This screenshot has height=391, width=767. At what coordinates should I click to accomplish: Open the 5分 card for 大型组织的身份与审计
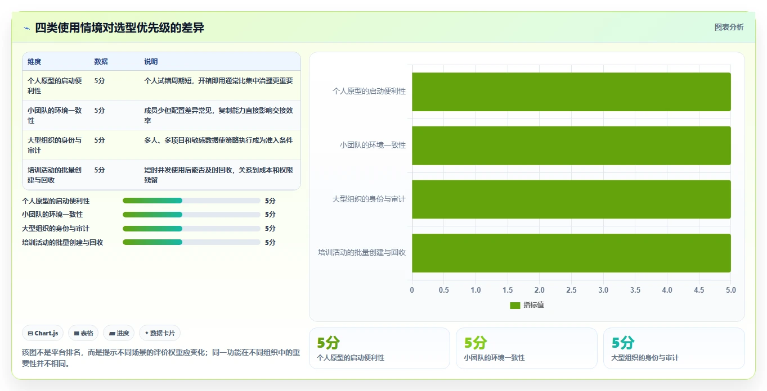(x=674, y=348)
